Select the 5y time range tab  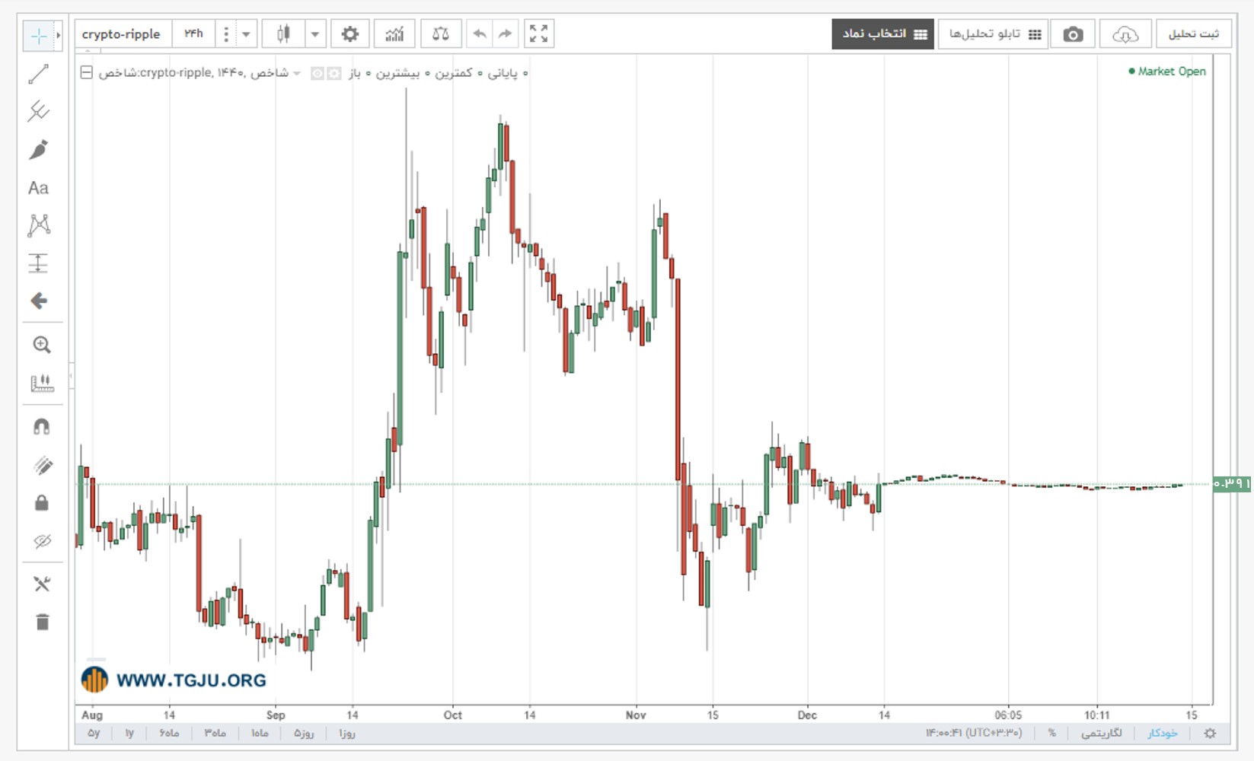94,734
